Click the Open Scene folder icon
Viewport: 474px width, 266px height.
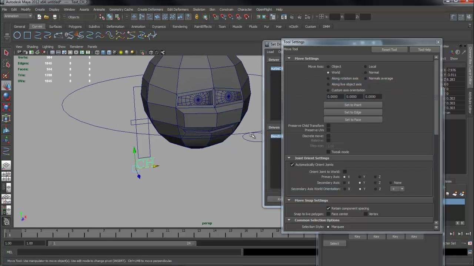point(46,17)
